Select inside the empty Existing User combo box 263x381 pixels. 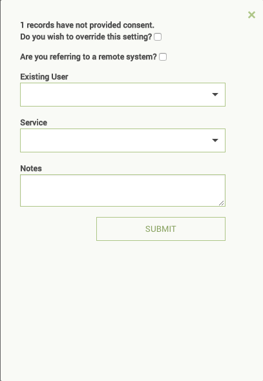click(123, 94)
